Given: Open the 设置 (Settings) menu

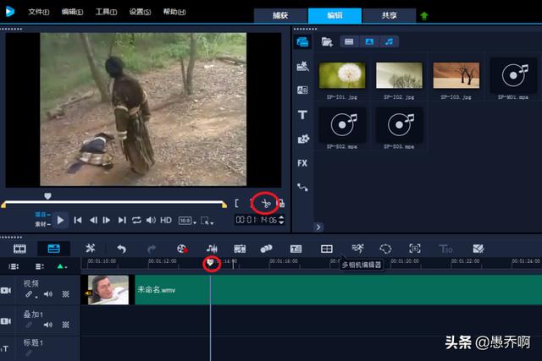Looking at the screenshot, I should (140, 12).
